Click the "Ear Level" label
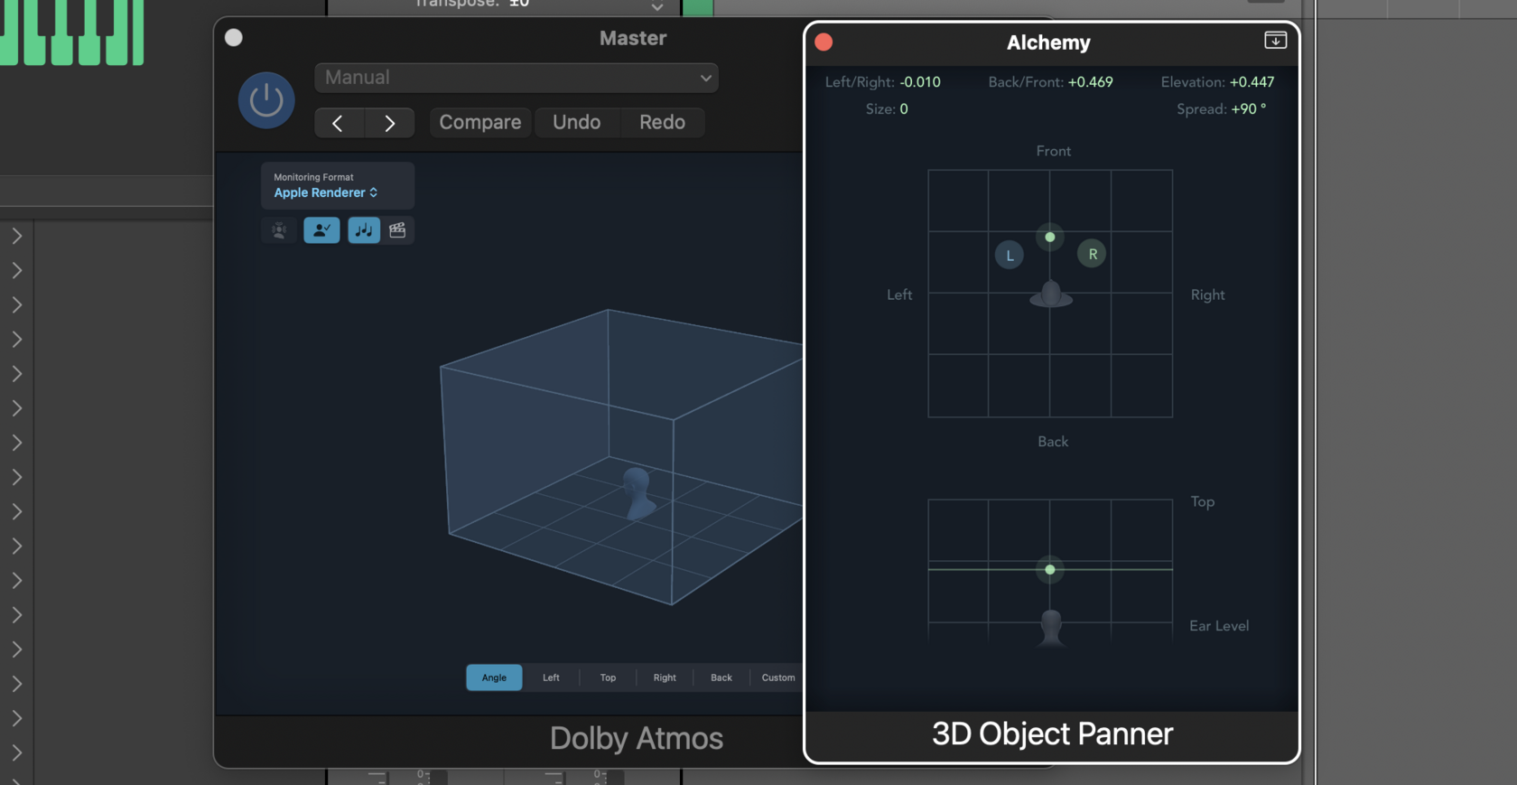The width and height of the screenshot is (1517, 785). (1219, 626)
